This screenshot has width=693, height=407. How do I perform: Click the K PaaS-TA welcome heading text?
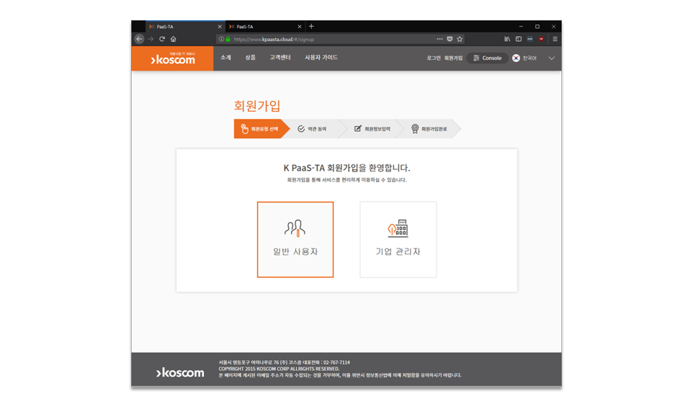346,168
